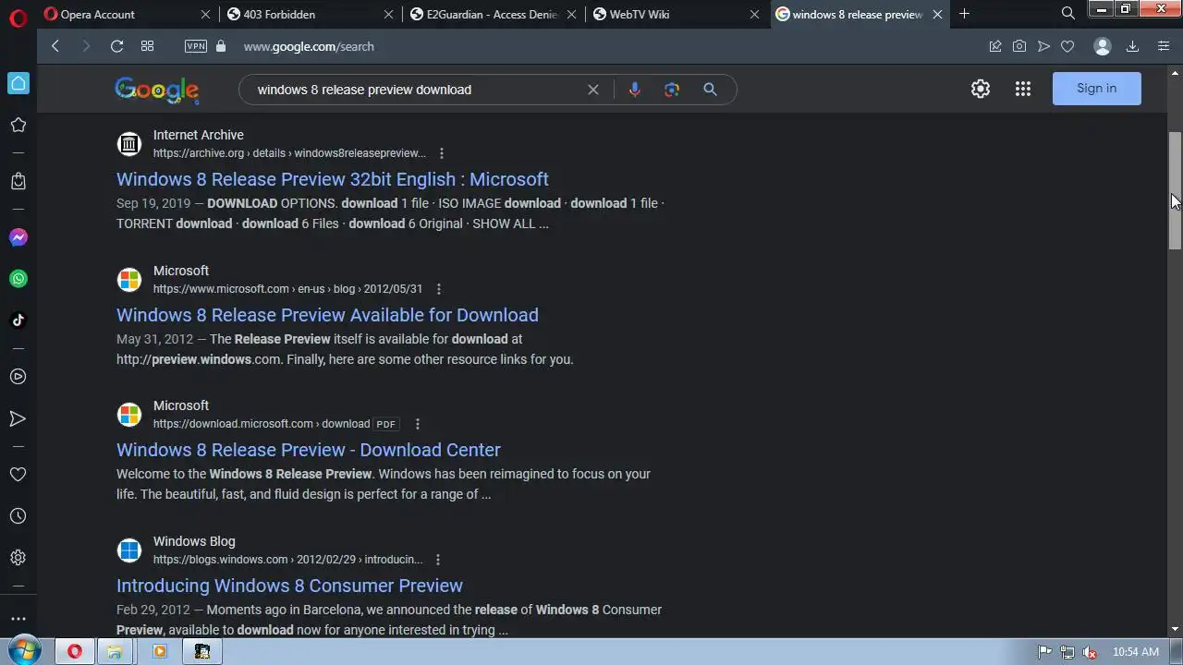Open the sidebar Player icon
Screen dimensions: 1183x665
point(18,377)
